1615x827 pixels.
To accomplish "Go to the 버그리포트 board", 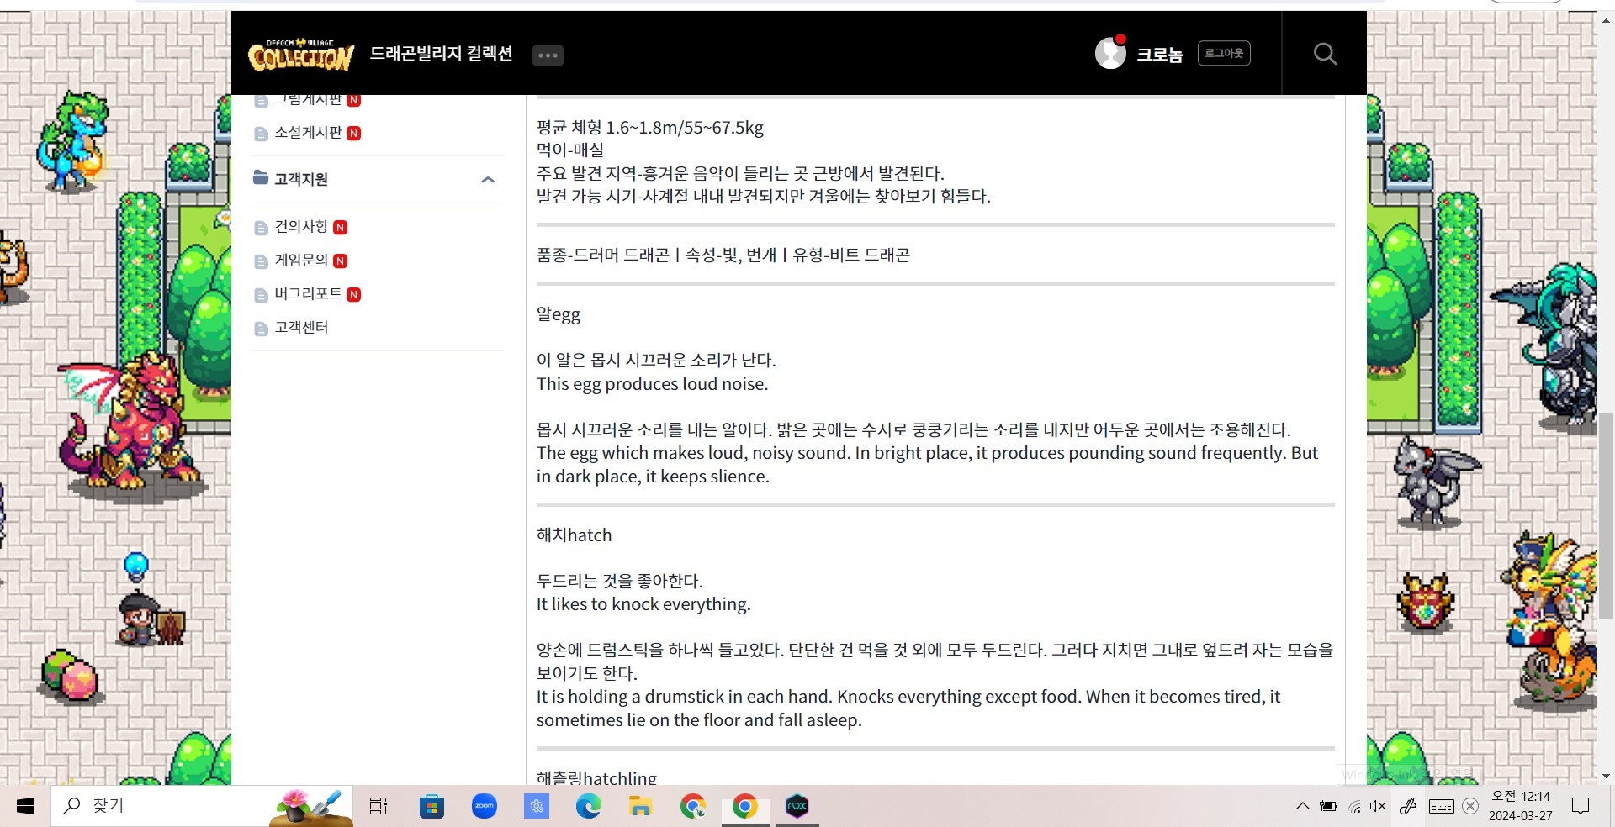I will [x=308, y=294].
